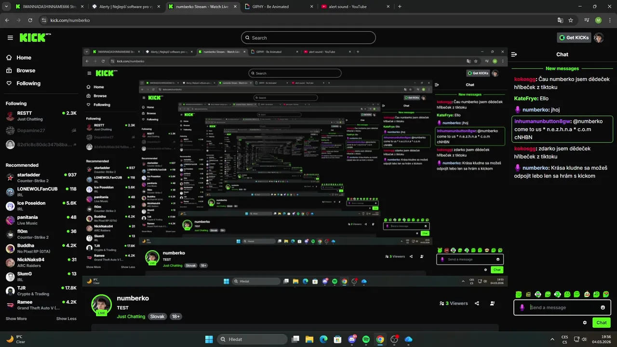The height and width of the screenshot is (347, 617).
Task: Expand recommended list with Show More
Action: click(16, 319)
